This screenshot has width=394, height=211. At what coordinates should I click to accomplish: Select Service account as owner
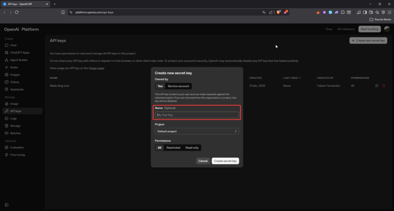(x=178, y=86)
